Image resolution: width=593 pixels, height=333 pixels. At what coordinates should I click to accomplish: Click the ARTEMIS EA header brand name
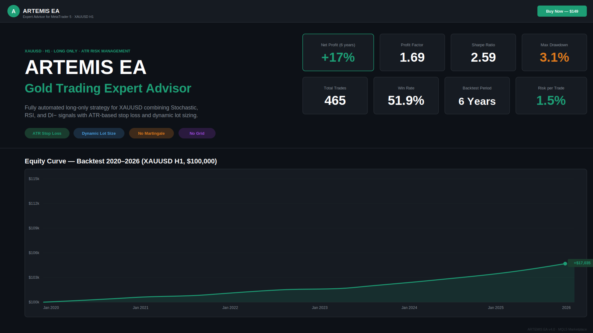(41, 11)
